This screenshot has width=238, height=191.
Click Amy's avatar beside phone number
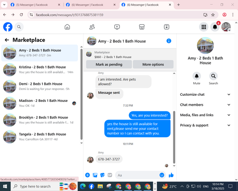click(x=90, y=160)
